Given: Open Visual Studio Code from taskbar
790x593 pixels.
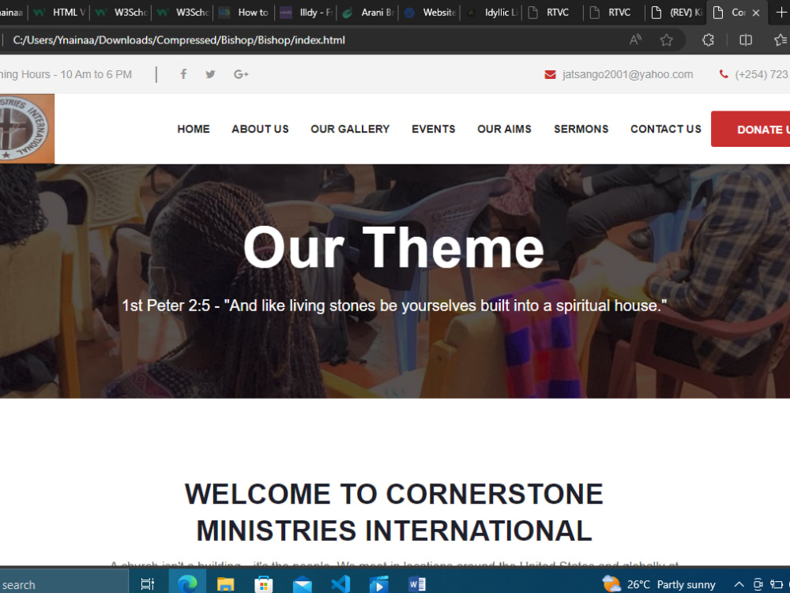Looking at the screenshot, I should pyautogui.click(x=340, y=584).
